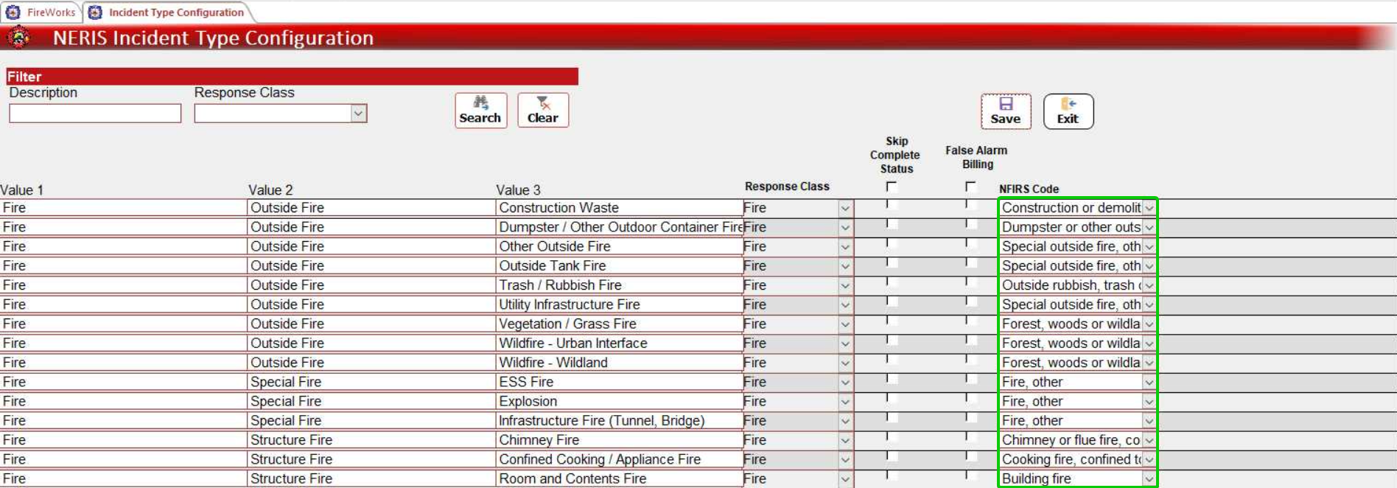Screen dimensions: 1397x488
Task: Expand Response Class dropdown for Explosion row
Action: click(845, 402)
